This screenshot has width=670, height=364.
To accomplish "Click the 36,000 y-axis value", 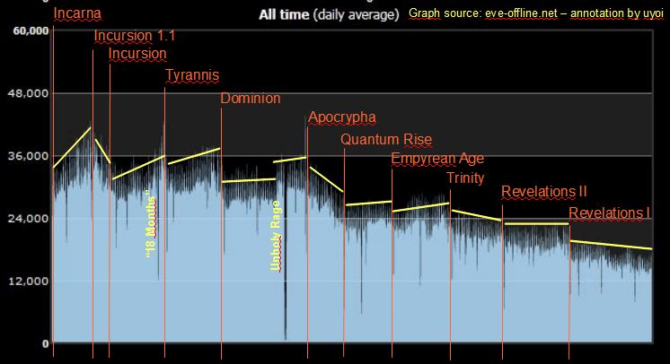I will (28, 156).
